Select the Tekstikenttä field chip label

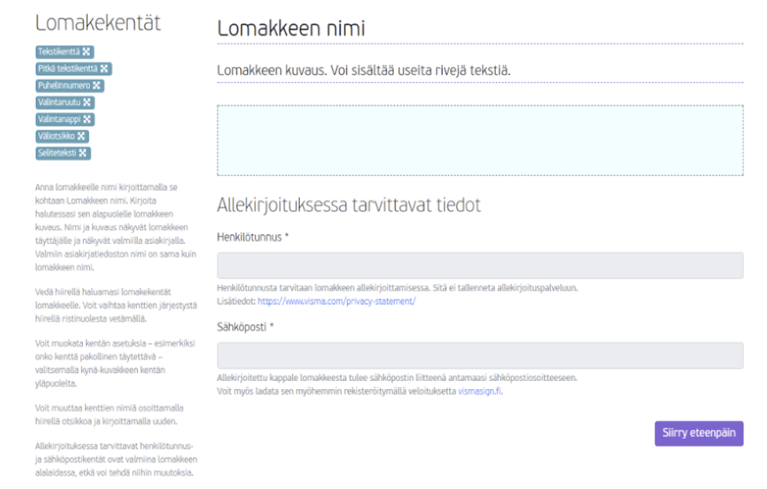click(59, 52)
